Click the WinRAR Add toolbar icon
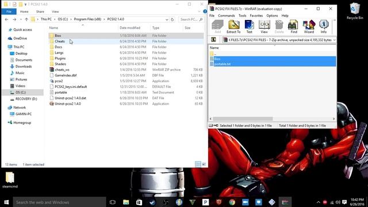Viewport: 368px width, 207px height. click(217, 26)
